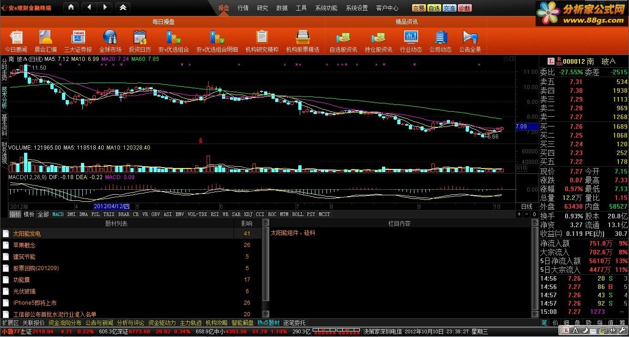Open the 全球市场 globe icon

coord(110,38)
